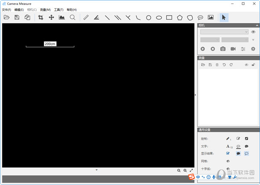Open the camera device dropdown
Image resolution: width=260 pixels, height=185 pixels.
224,32
